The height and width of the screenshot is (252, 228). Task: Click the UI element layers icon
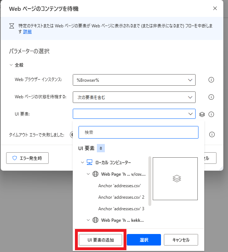pos(202,114)
